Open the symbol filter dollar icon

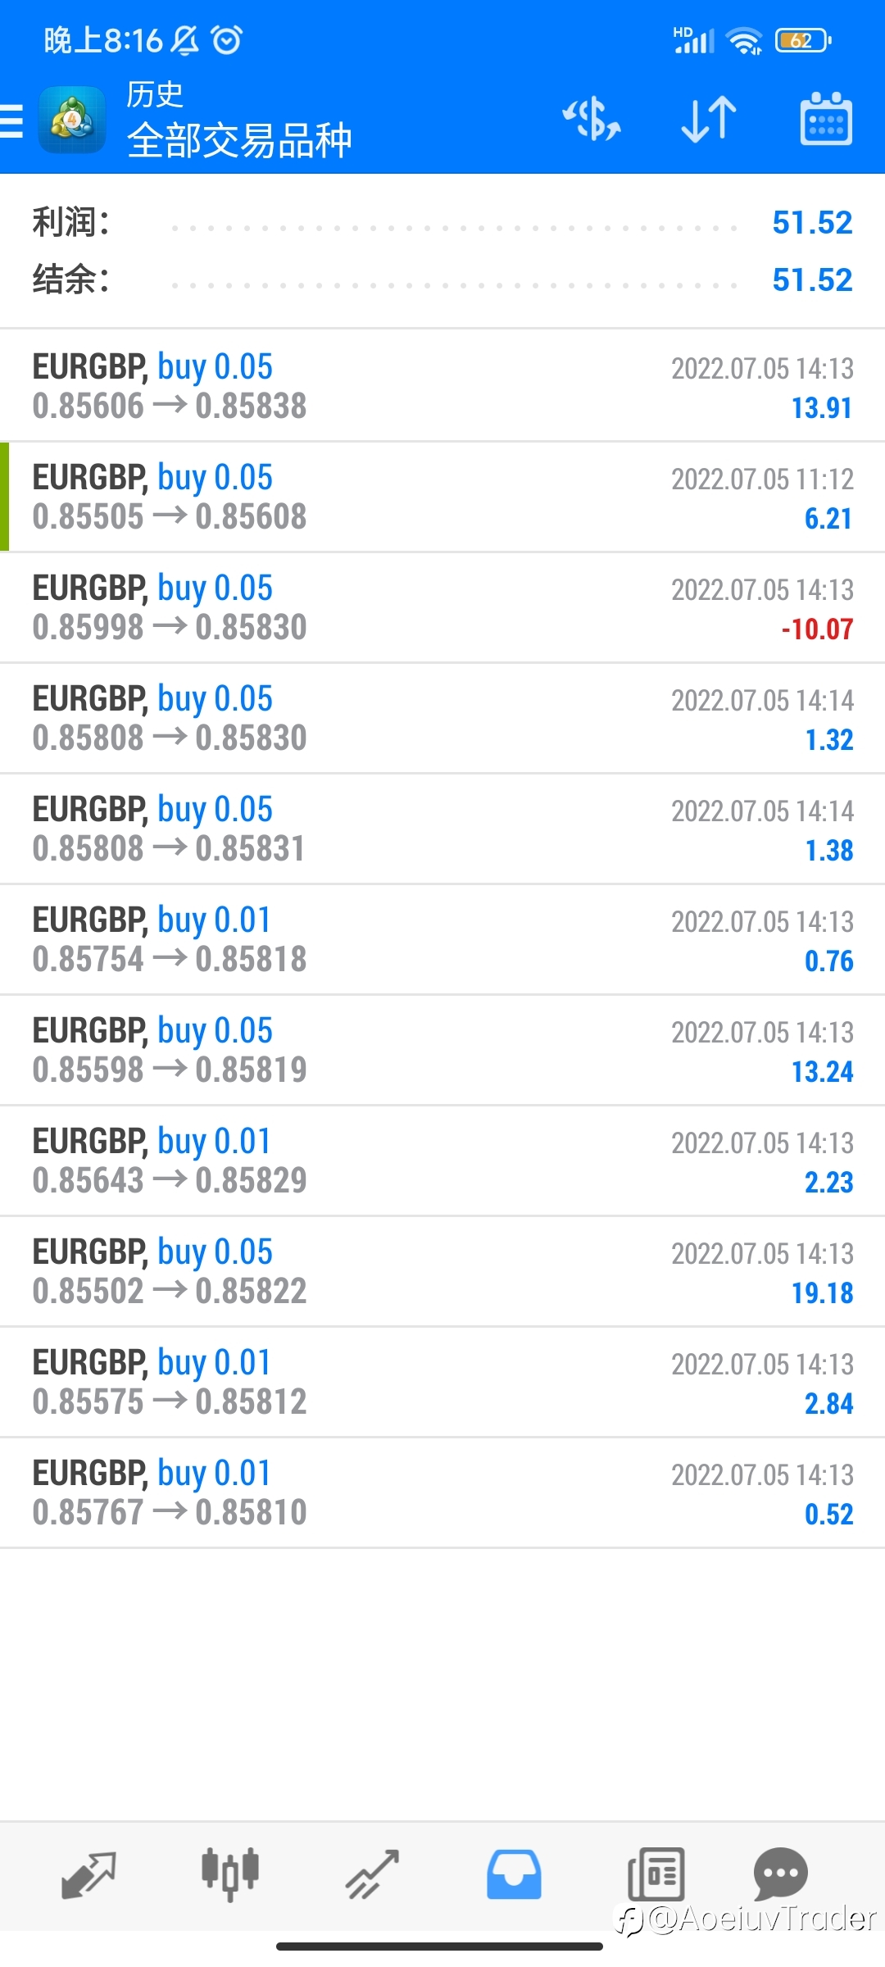point(592,120)
